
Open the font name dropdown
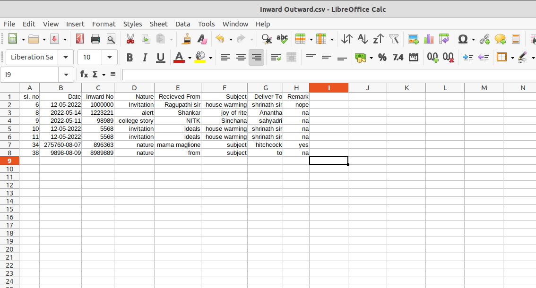[66, 58]
